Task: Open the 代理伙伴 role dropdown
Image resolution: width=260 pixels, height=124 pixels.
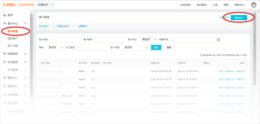Action: (45, 5)
